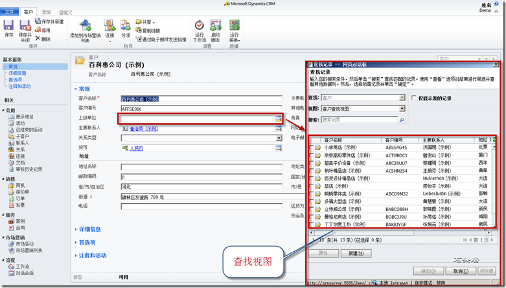Click 添加到市场营销列表 megaphone icon
This screenshot has width=506, height=288.
pyautogui.click(x=85, y=25)
